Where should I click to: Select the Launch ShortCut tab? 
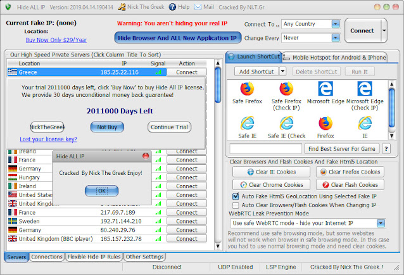click(254, 56)
